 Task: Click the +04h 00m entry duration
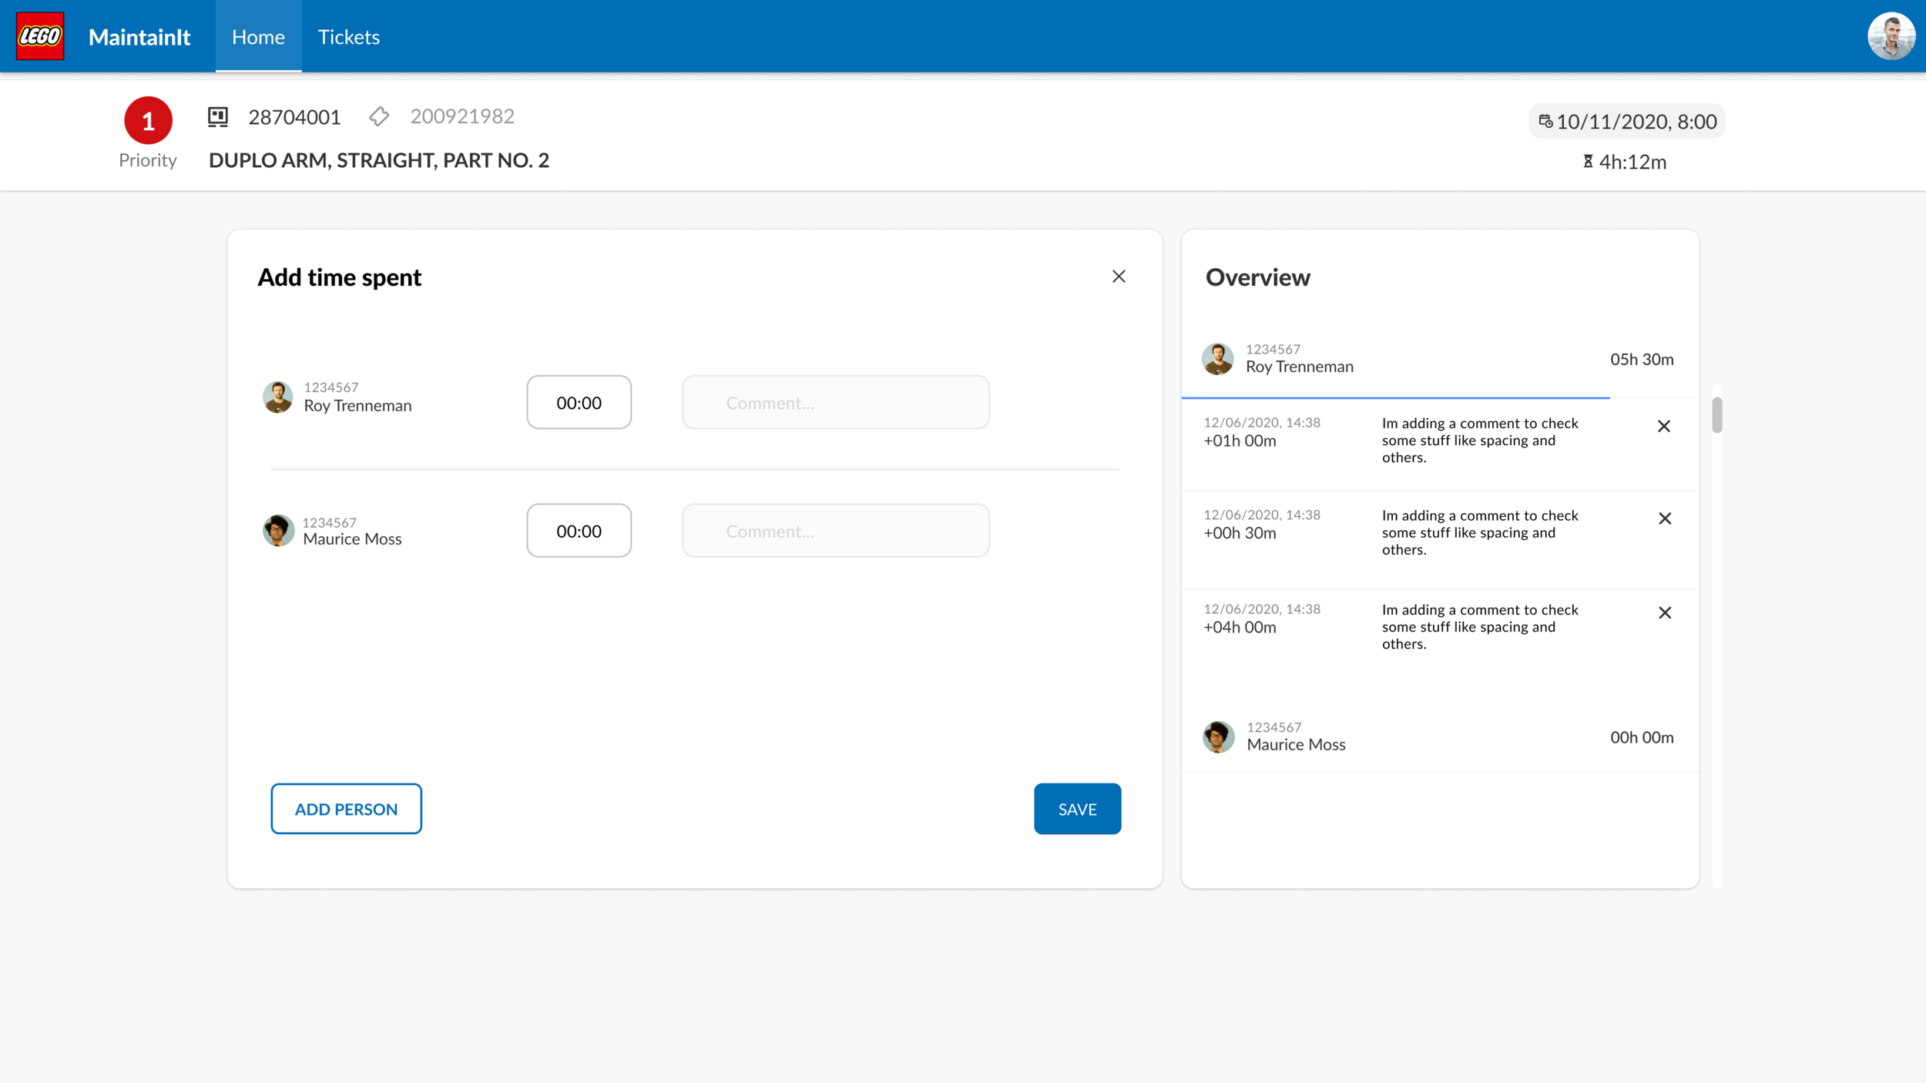1240,627
